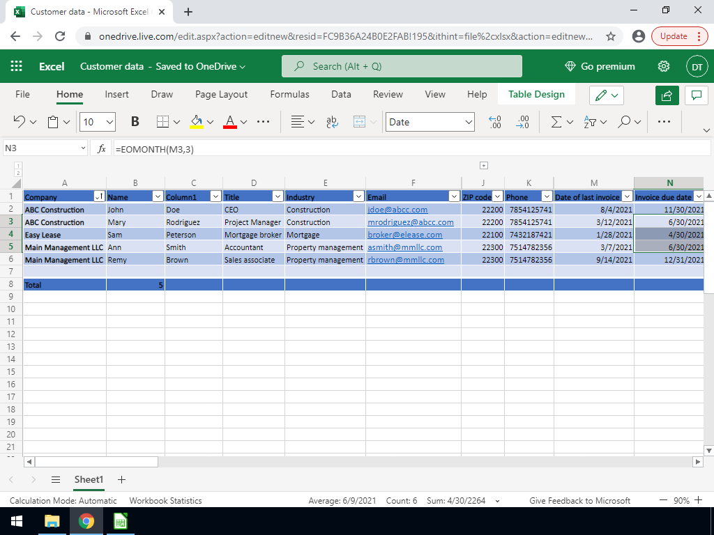This screenshot has width=714, height=535.
Task: Open the Email column filter dropdown
Action: [454, 196]
